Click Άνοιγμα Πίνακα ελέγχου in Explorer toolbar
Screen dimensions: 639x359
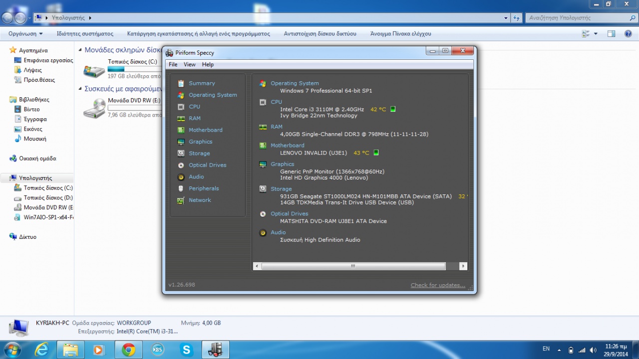[x=400, y=34]
